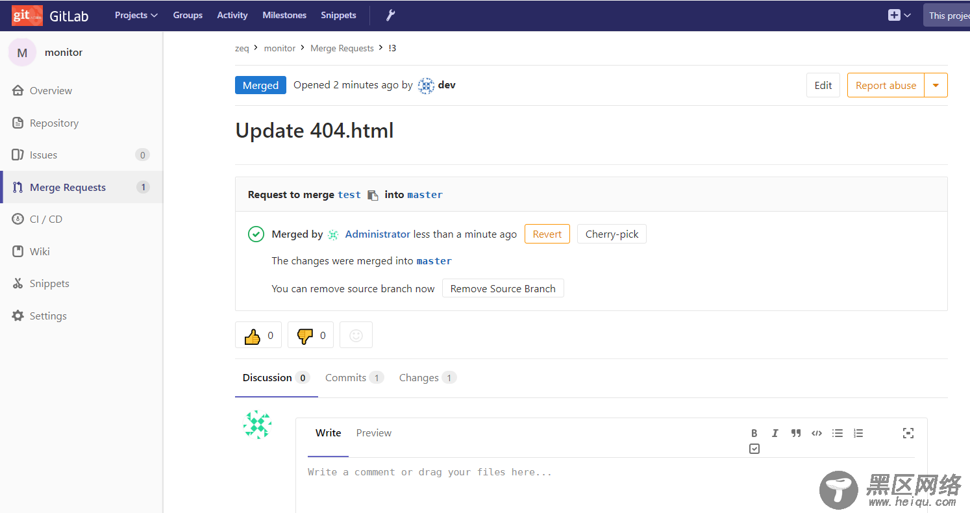Insert a quote with quote icon
The width and height of the screenshot is (970, 513).
[796, 433]
